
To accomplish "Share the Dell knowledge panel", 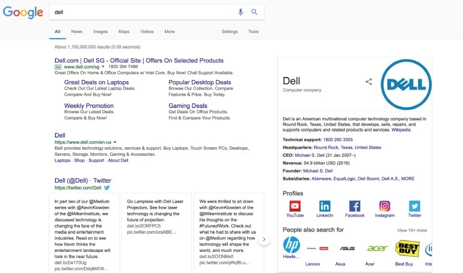I will (369, 82).
